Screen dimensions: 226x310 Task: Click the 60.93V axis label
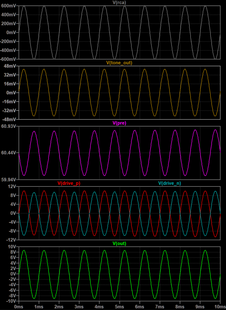click(9, 127)
